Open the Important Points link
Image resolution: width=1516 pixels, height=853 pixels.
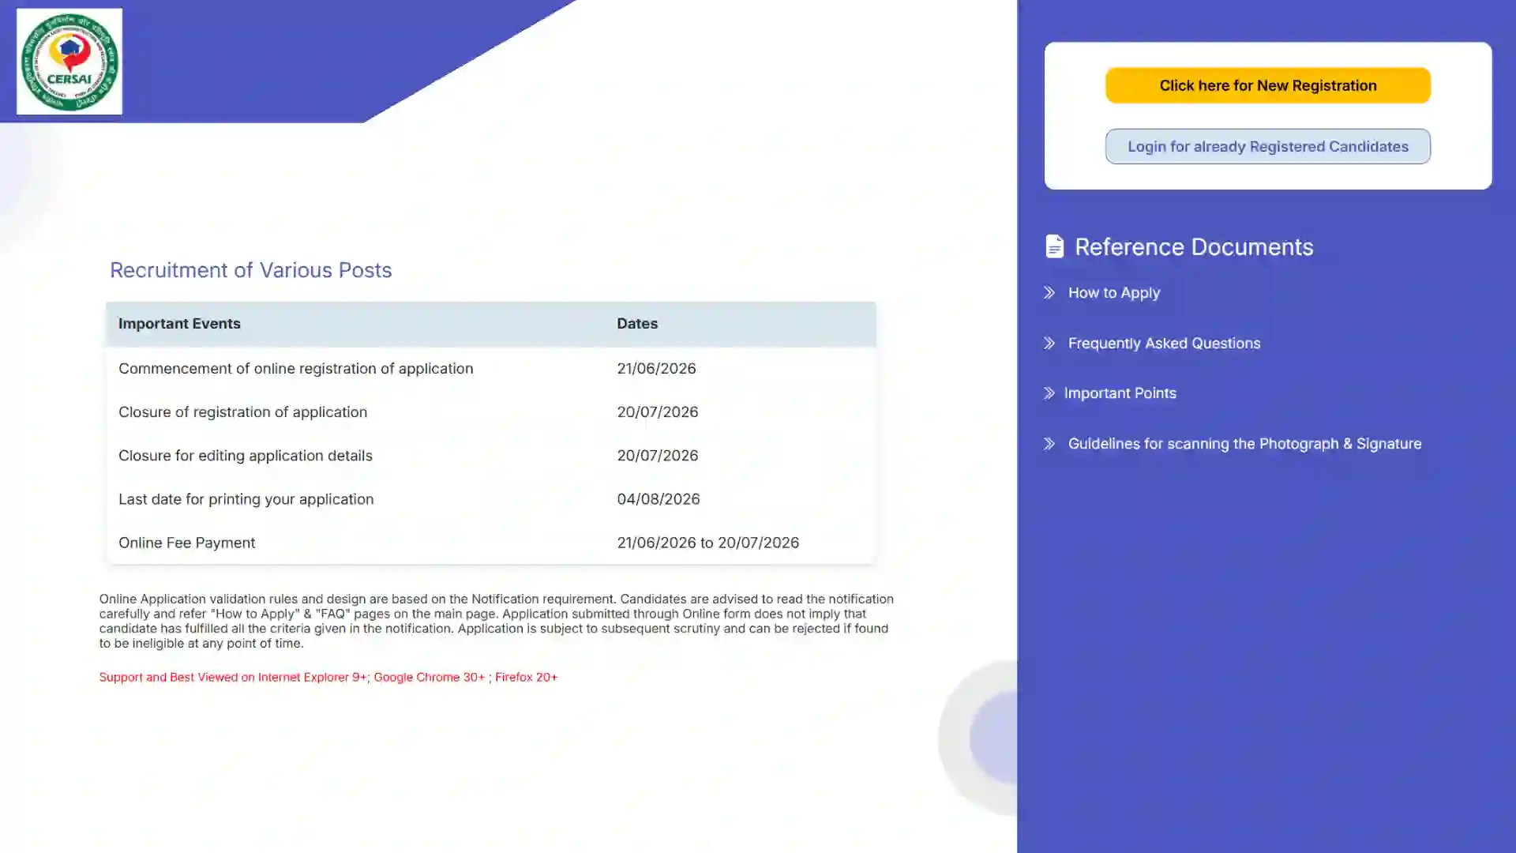1120,393
